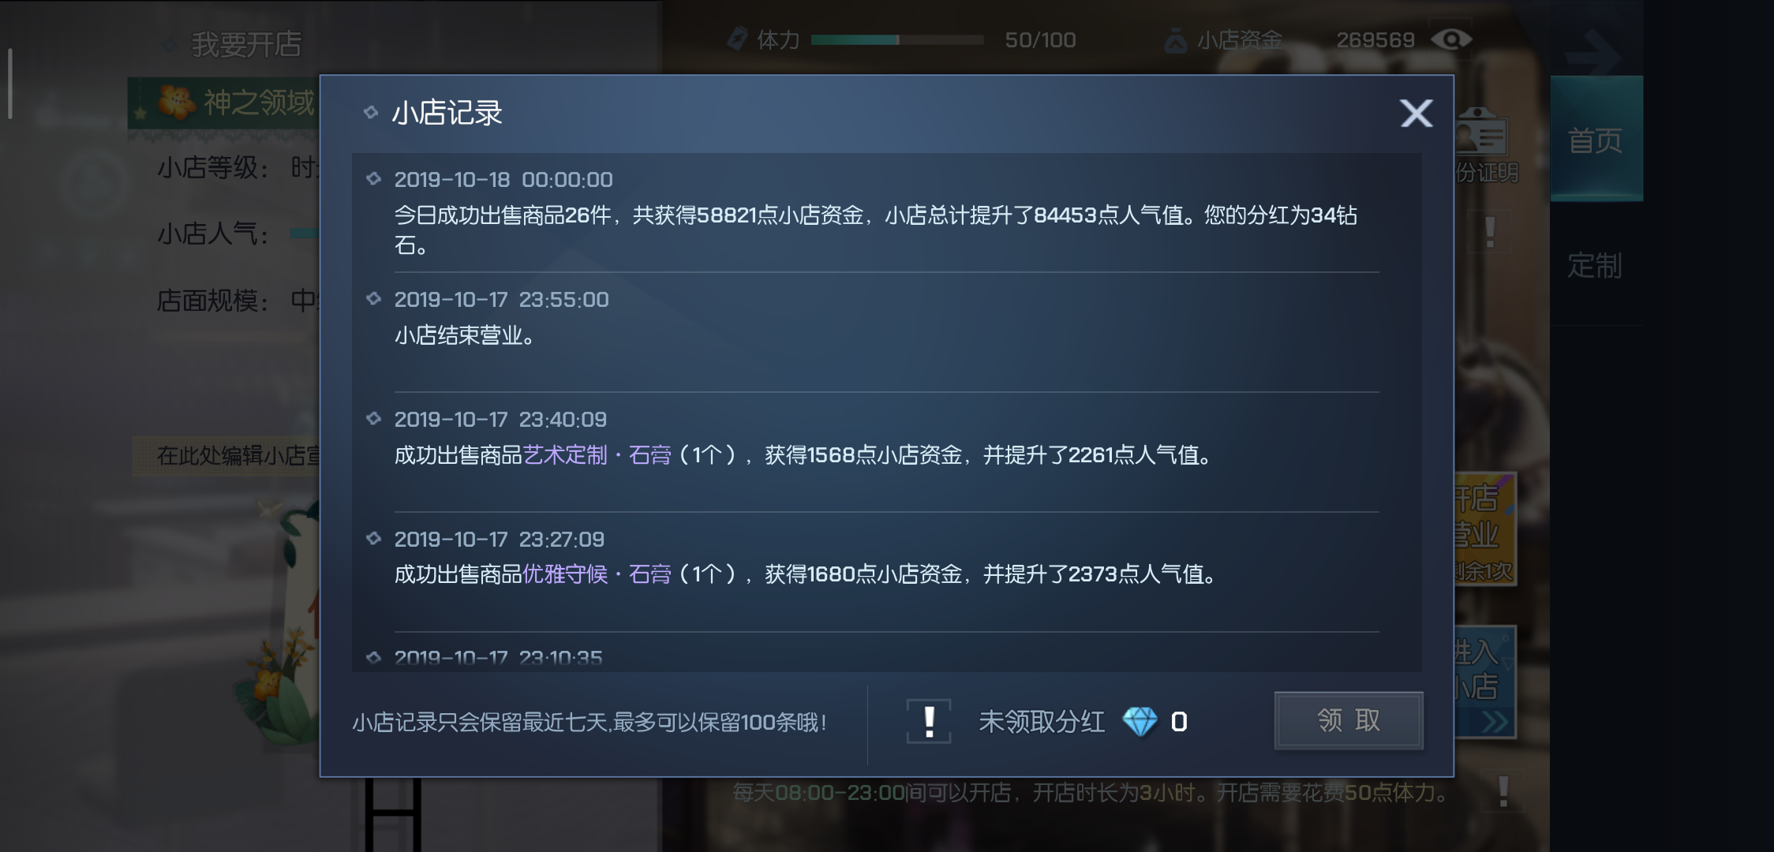Select the 艺术定制·石膏 item link
Viewport: 1774px width, 852px height.
(x=597, y=455)
